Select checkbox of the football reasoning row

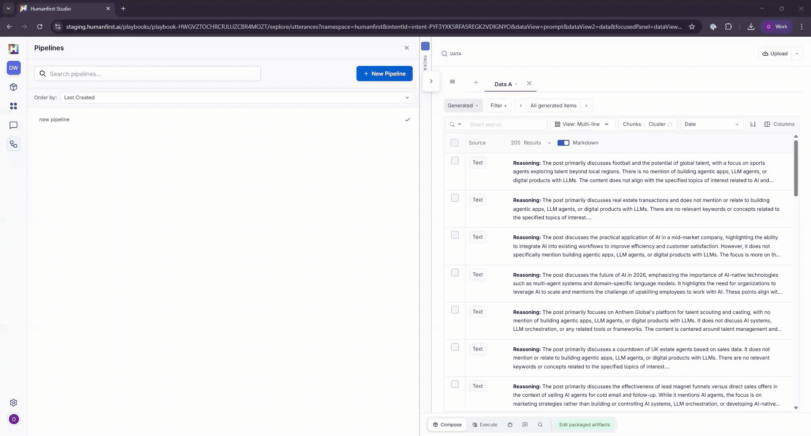[x=455, y=161]
